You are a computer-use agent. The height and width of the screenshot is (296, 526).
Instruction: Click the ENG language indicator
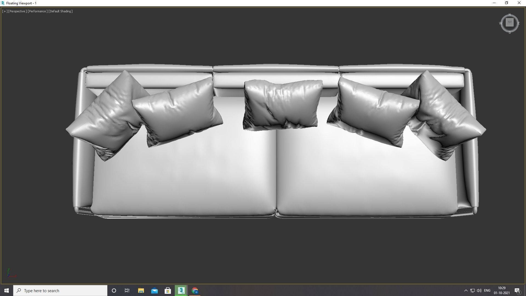[x=487, y=291]
